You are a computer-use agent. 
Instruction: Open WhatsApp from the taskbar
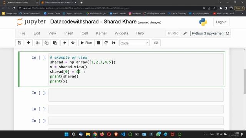(x=158, y=134)
